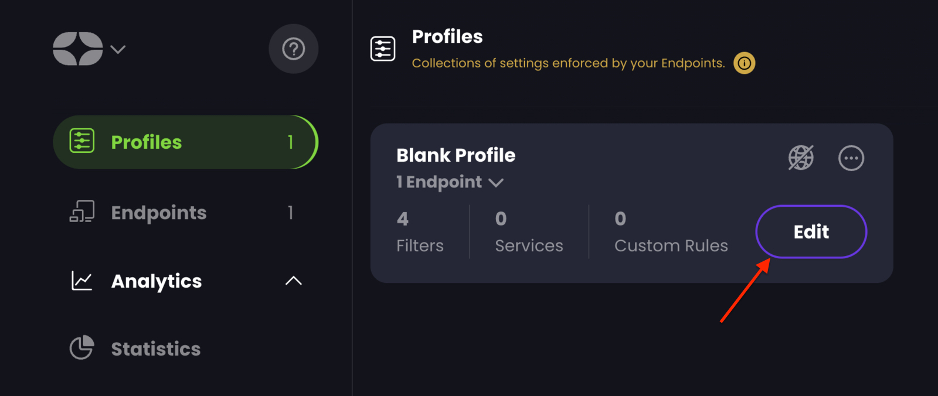Screen dimensions: 938x396
Task: Navigate to the Statistics section
Action: 155,348
